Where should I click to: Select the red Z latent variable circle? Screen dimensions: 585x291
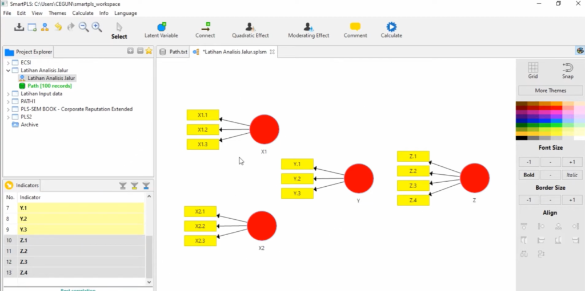coord(475,178)
